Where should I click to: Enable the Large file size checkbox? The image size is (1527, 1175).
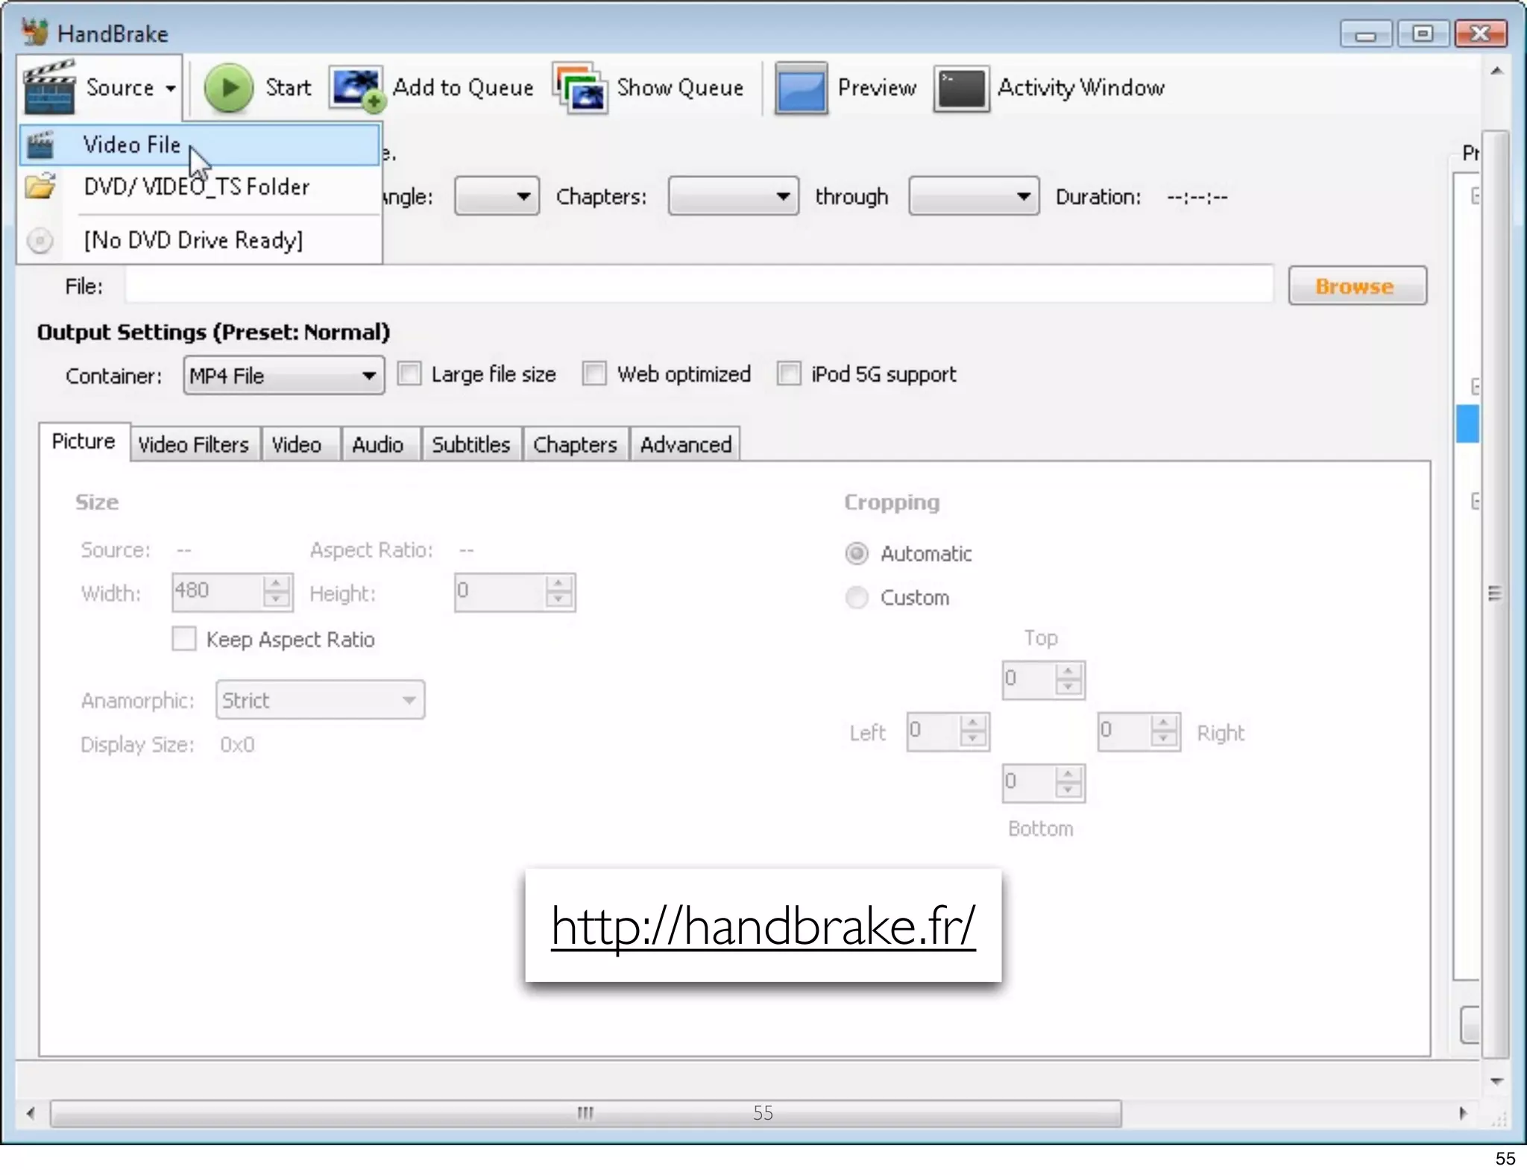click(x=409, y=374)
